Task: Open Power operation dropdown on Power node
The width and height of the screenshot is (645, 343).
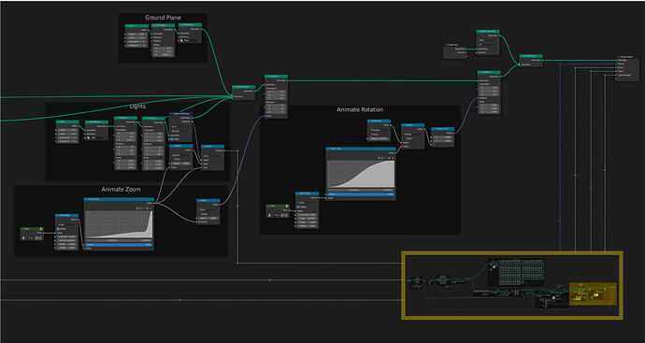Action: (x=208, y=209)
